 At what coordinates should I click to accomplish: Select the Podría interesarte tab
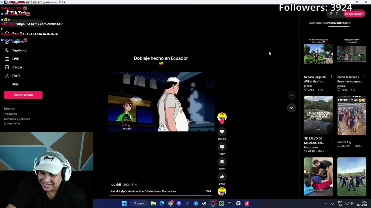tap(339, 23)
